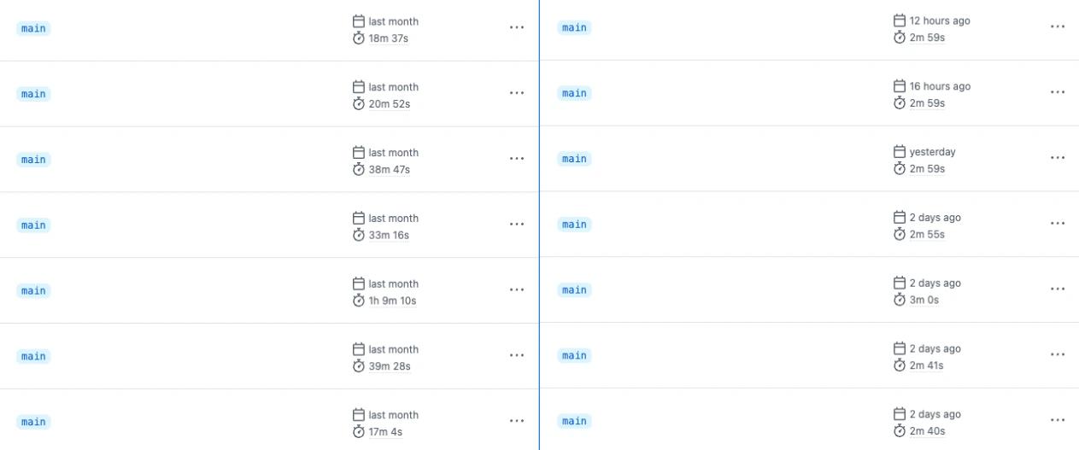This screenshot has width=1079, height=450.
Task: Open the main branch link on the 12 hours ago run
Action: 574,27
